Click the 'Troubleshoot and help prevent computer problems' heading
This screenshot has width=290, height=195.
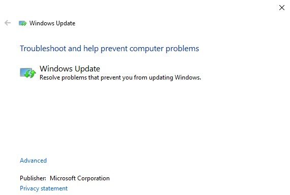coord(109,49)
